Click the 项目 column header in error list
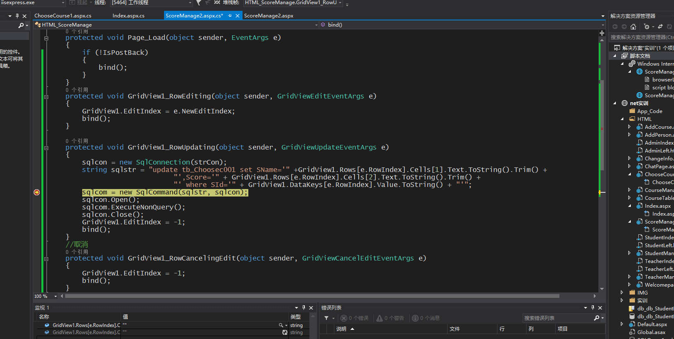The width and height of the screenshot is (674, 339). [579, 329]
